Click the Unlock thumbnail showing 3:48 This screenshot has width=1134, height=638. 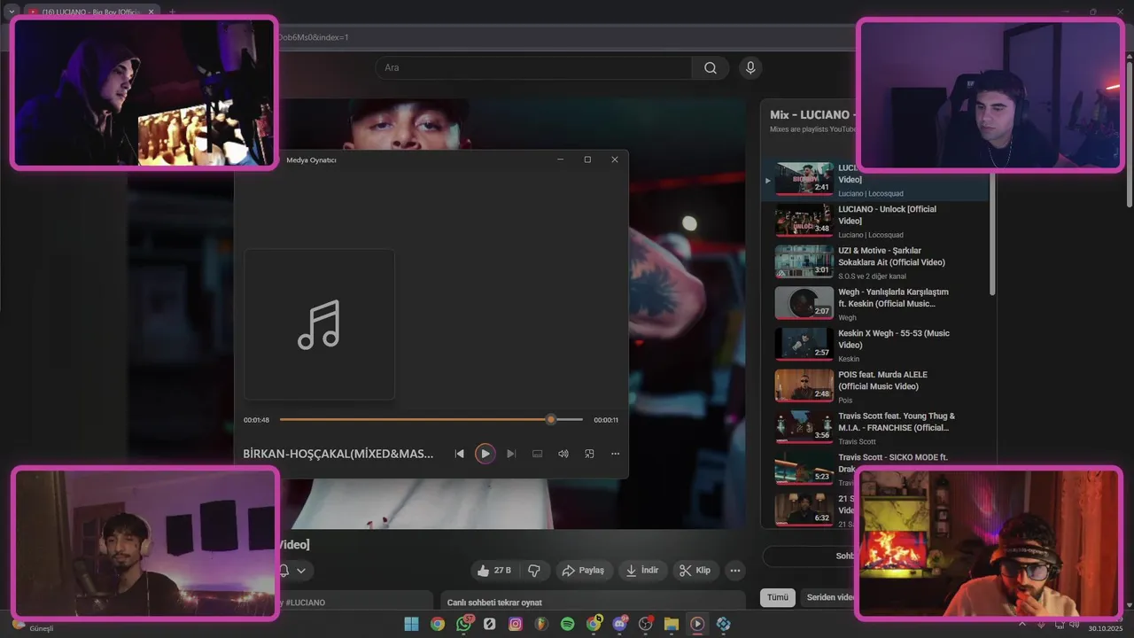pos(804,221)
